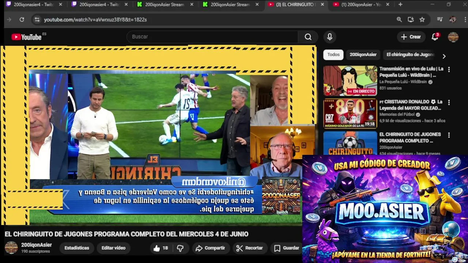Reload the current page

tap(22, 20)
